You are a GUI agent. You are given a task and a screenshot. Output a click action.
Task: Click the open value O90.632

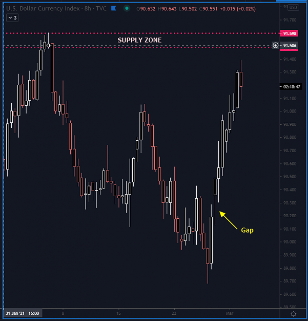[x=146, y=9]
